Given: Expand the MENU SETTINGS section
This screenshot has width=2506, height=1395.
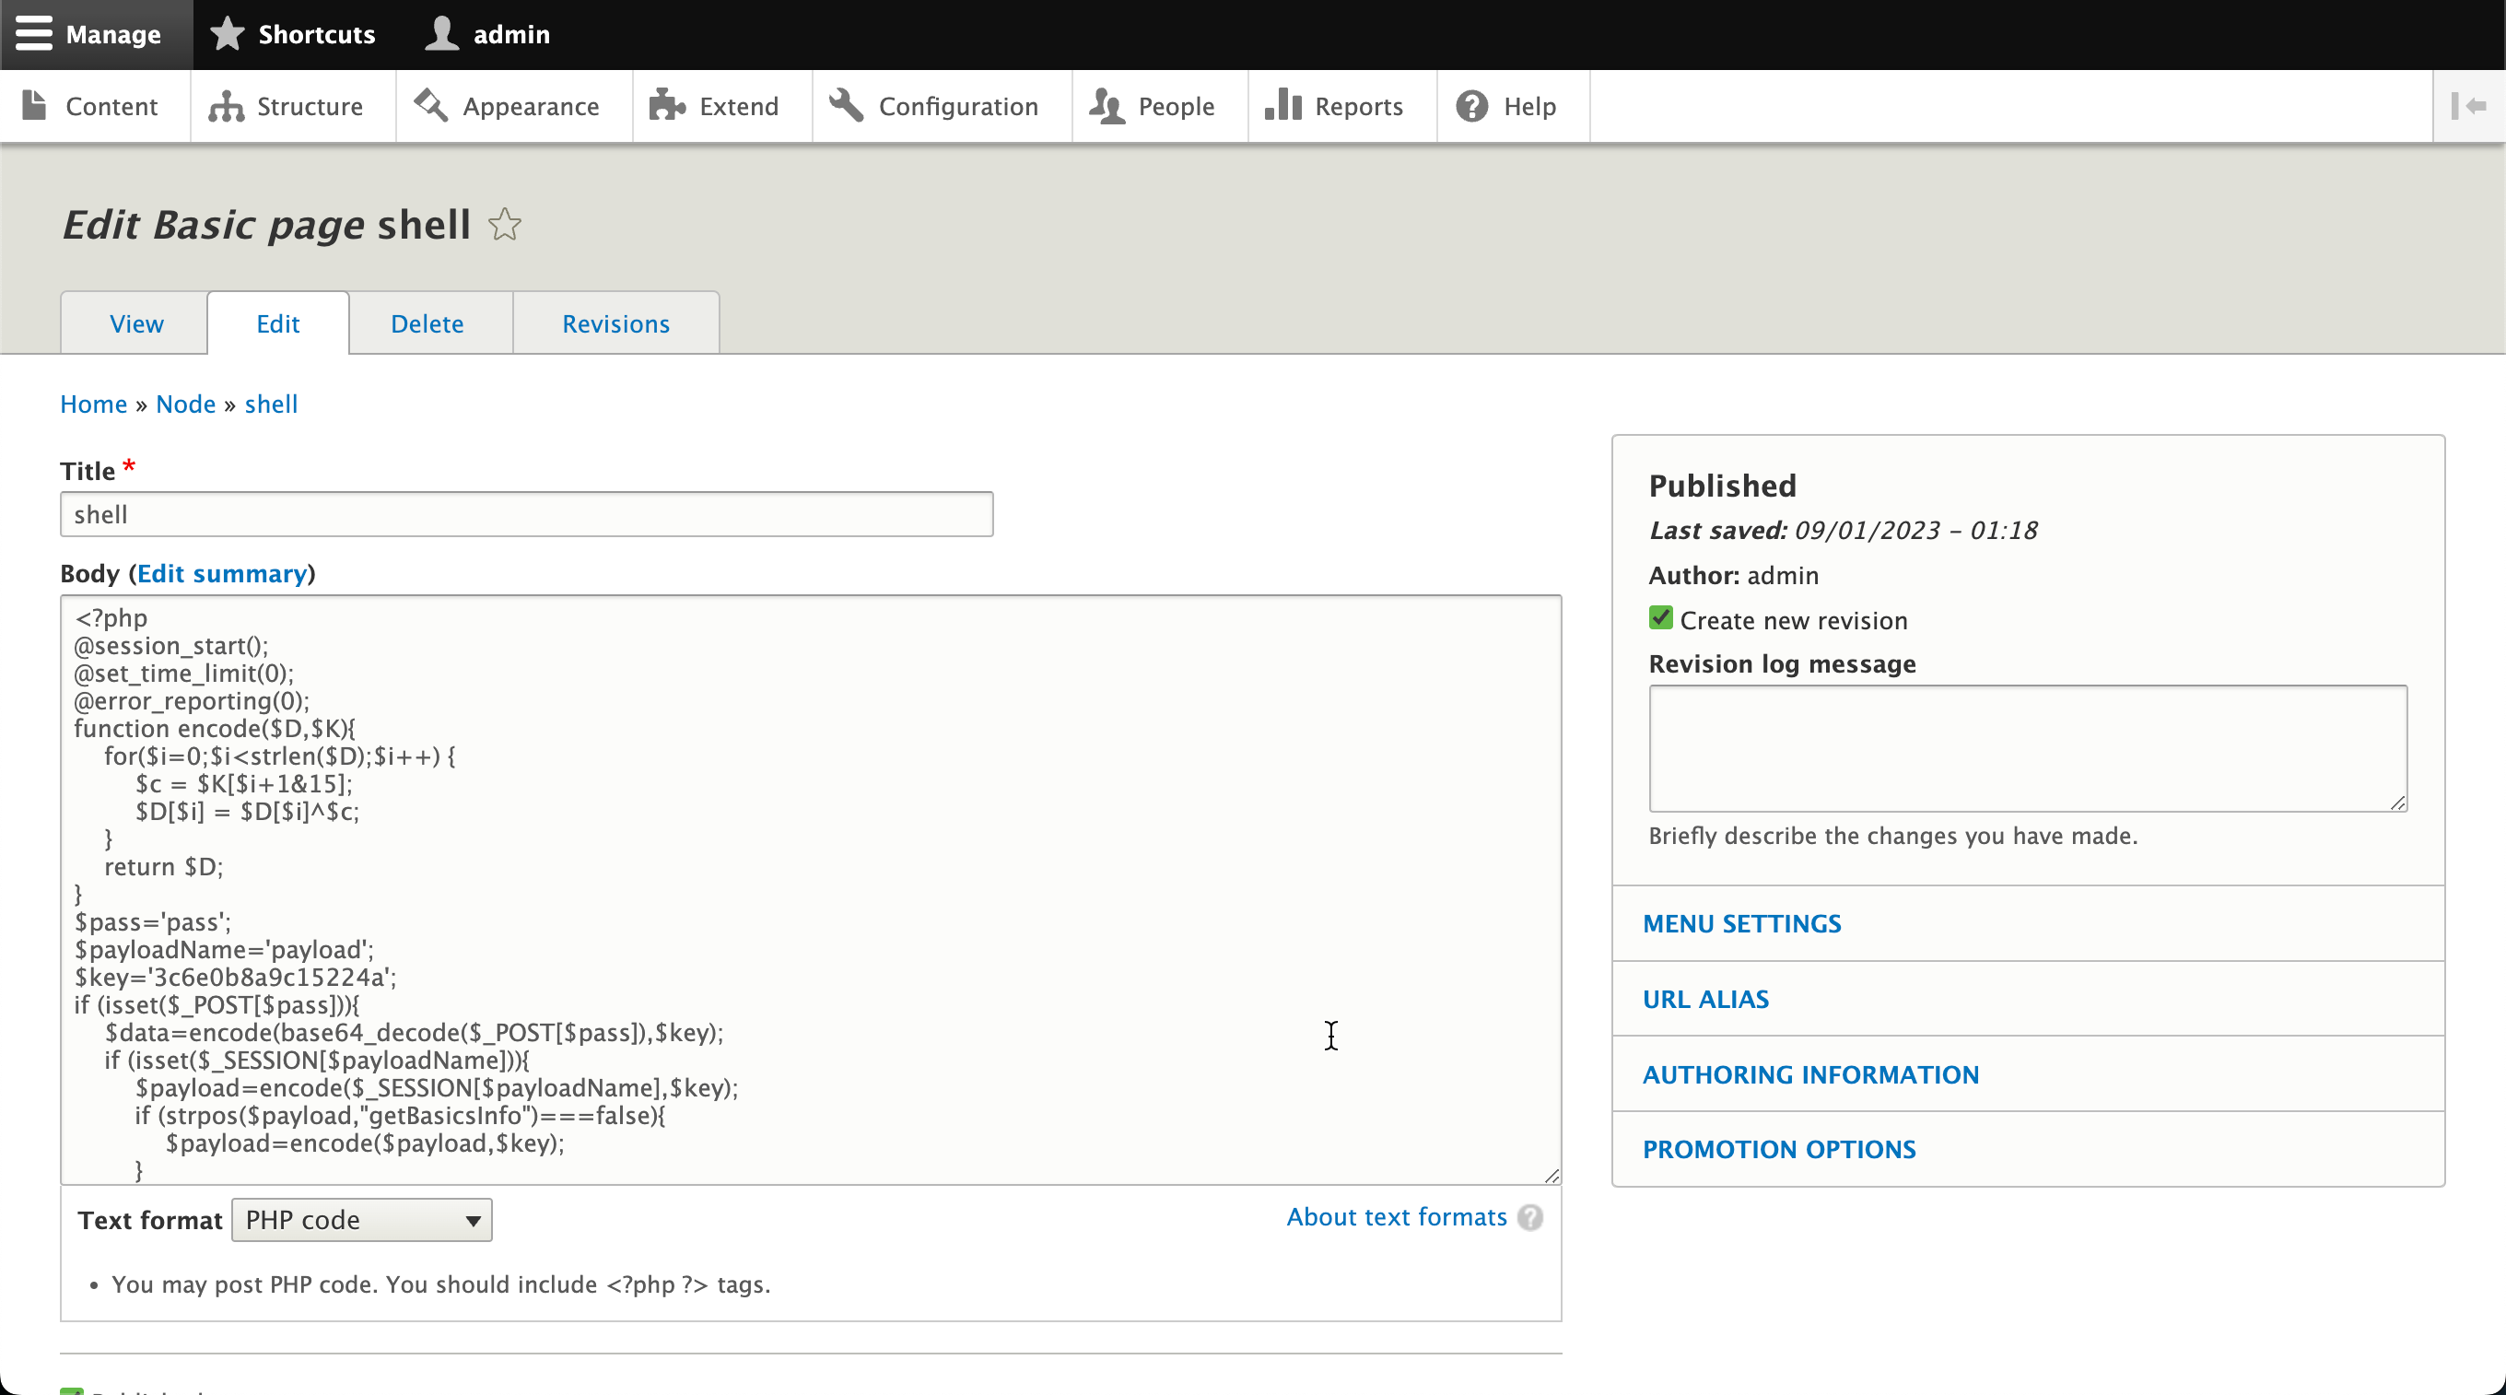Looking at the screenshot, I should (1741, 923).
